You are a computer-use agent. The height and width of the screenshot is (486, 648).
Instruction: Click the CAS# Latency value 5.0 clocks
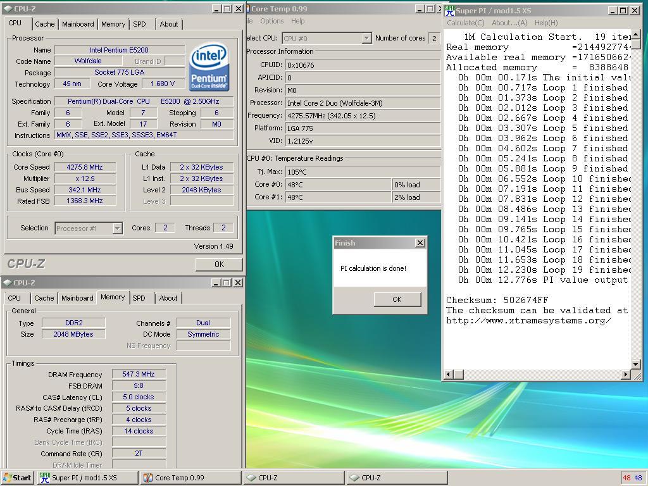139,397
